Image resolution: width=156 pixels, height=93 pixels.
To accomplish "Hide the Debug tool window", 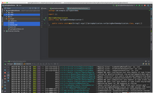I will coord(149,61).
